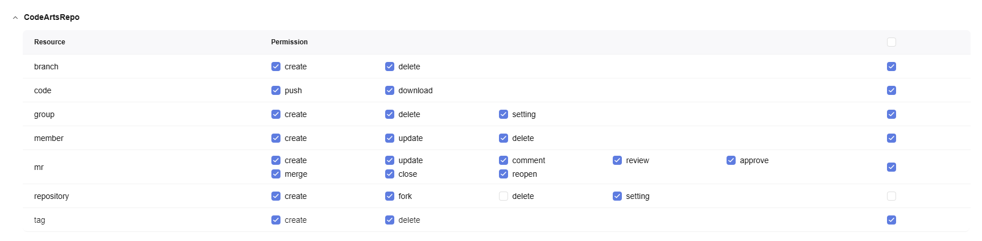Disable code push permission
Screen dimensions: 982x241
tap(276, 90)
